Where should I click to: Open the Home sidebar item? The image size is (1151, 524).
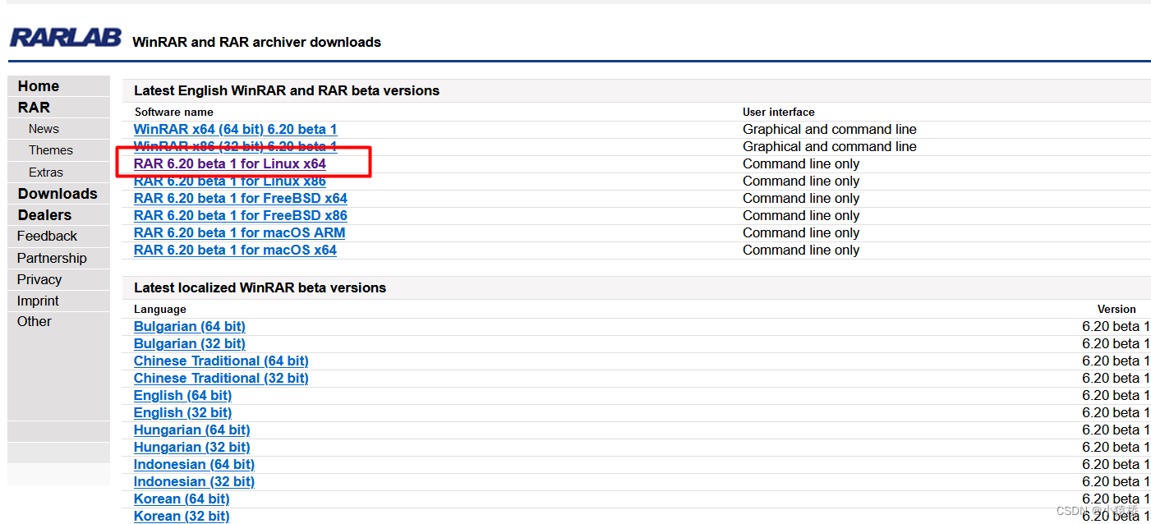click(x=39, y=86)
